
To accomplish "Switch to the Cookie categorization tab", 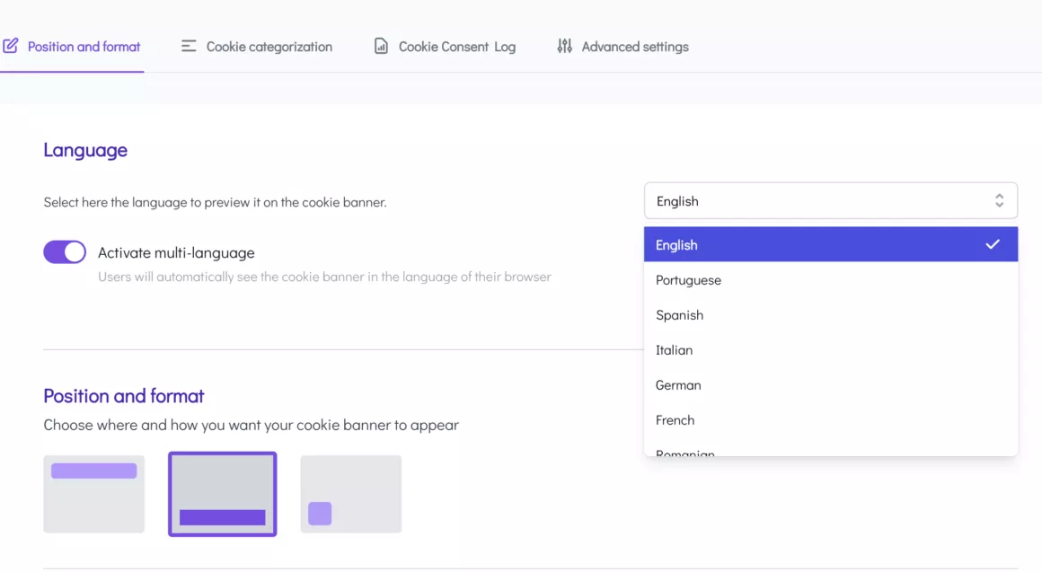I will pyautogui.click(x=269, y=47).
